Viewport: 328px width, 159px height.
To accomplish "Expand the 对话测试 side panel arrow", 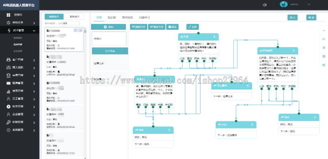I will point(324,30).
